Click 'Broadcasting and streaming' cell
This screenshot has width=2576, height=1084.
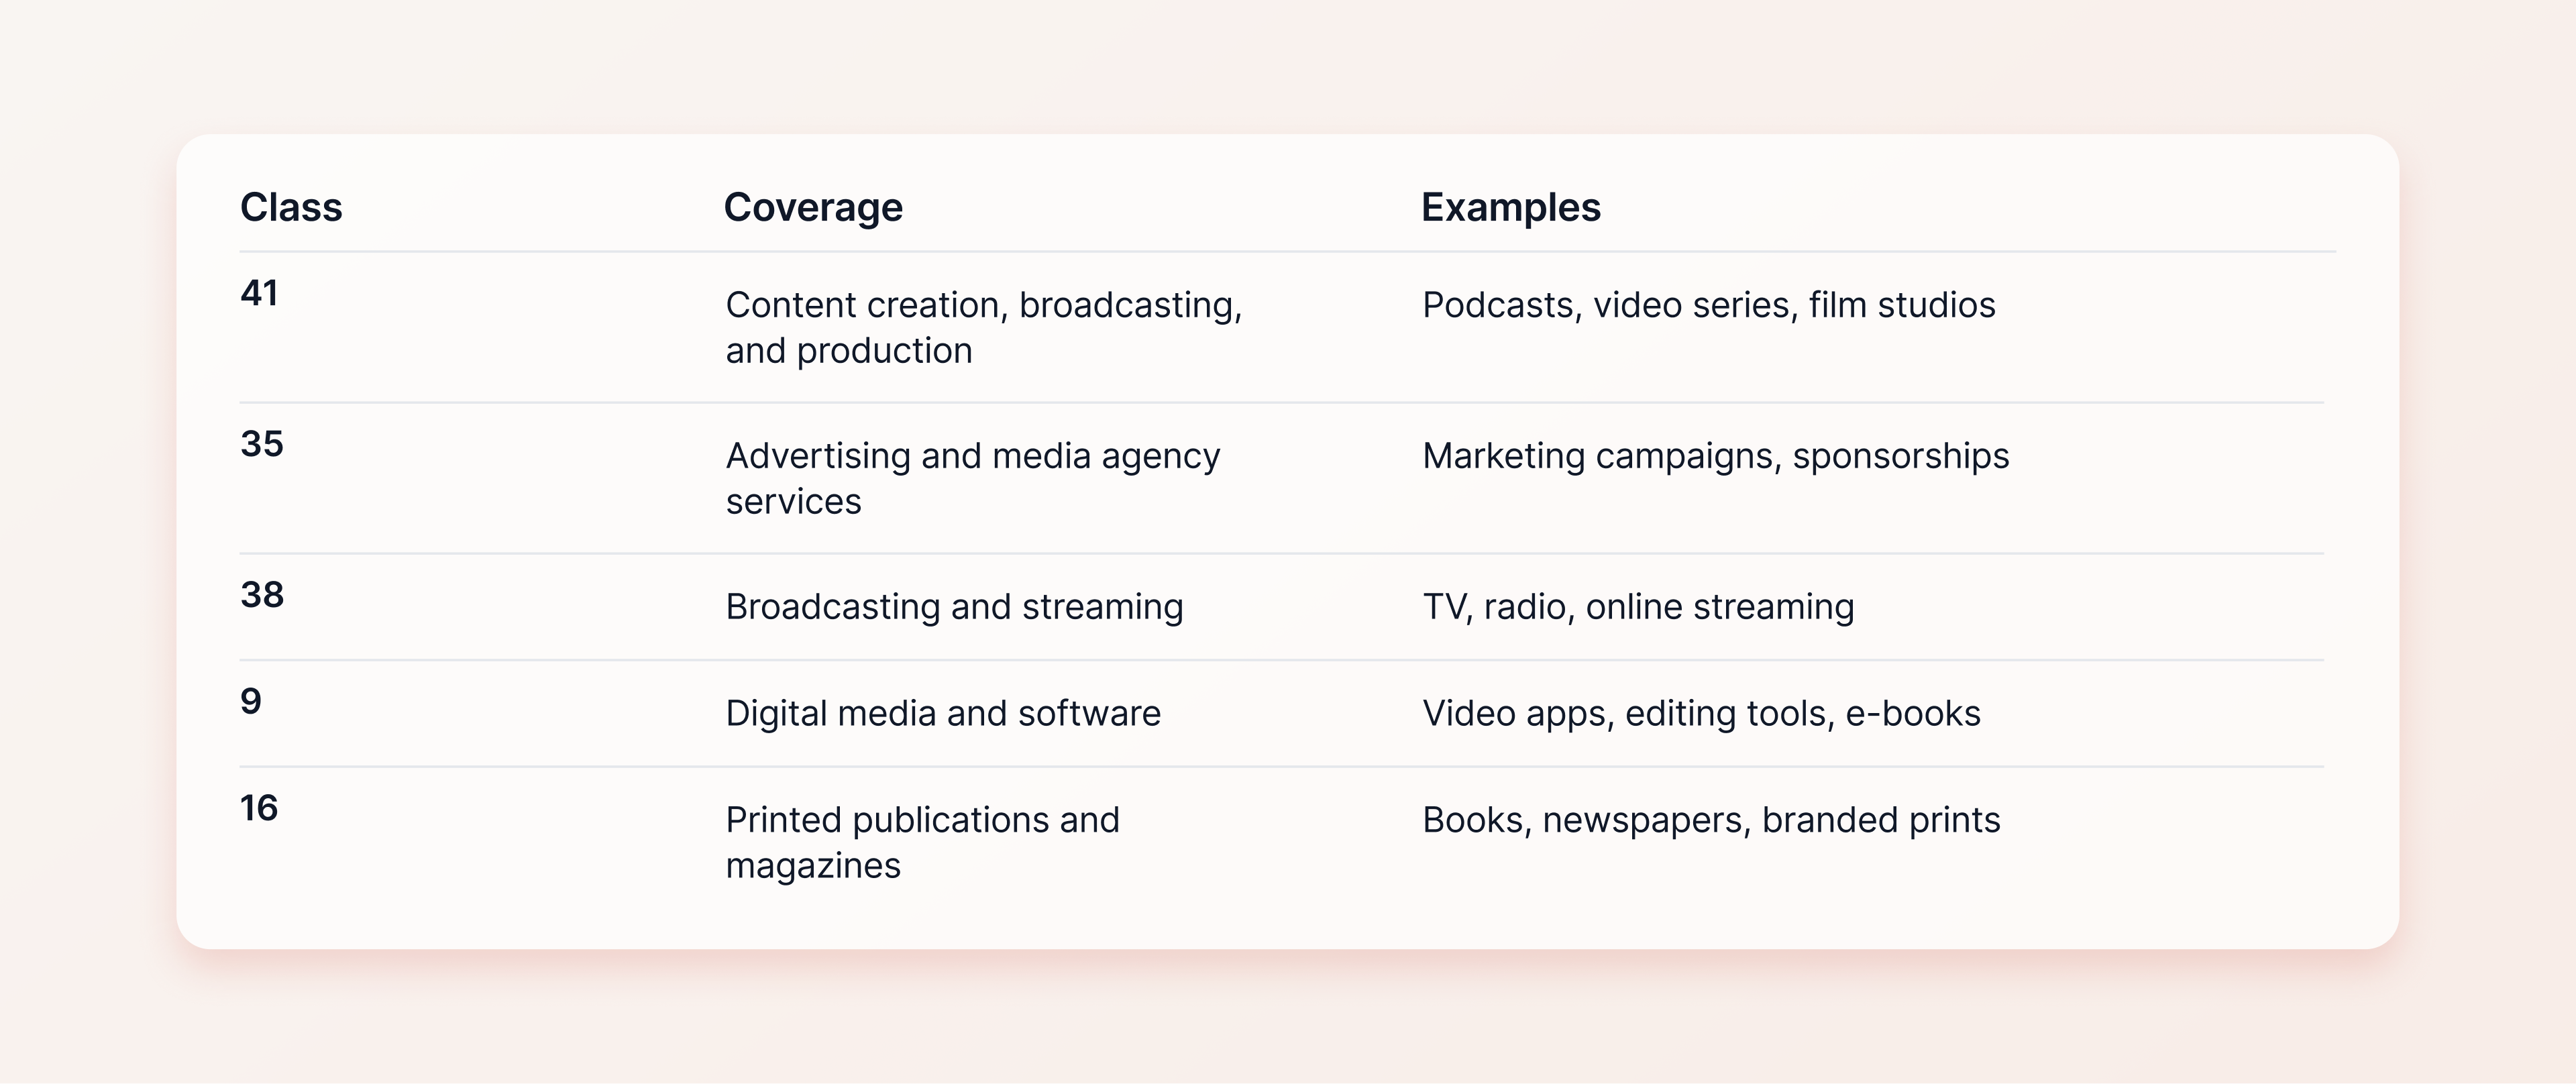coord(955,606)
